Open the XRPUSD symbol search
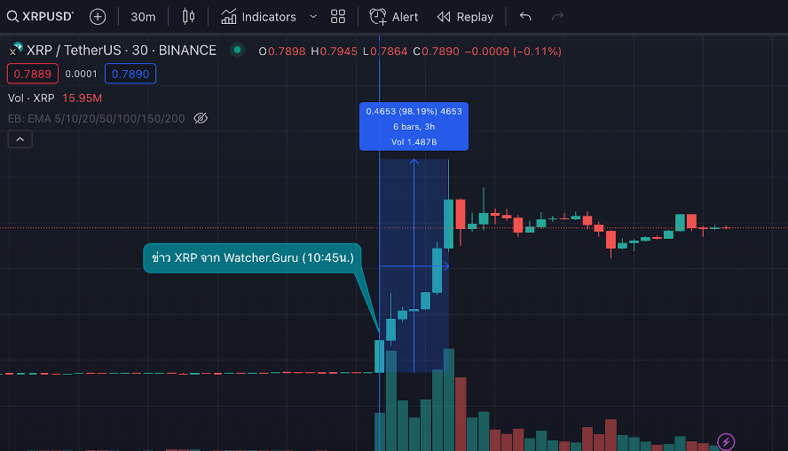This screenshot has width=788, height=451. pos(40,17)
